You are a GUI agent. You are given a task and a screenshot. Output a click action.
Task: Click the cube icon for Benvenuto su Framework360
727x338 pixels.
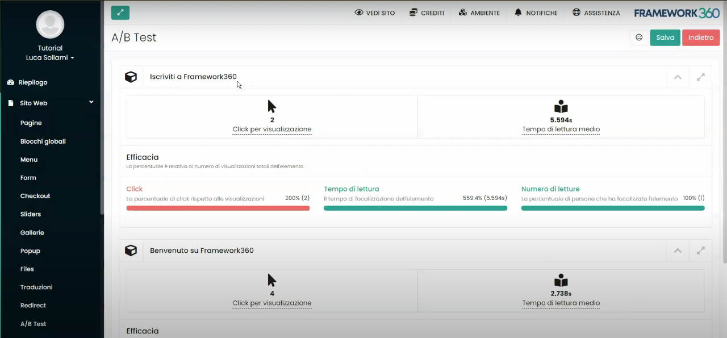tap(131, 251)
